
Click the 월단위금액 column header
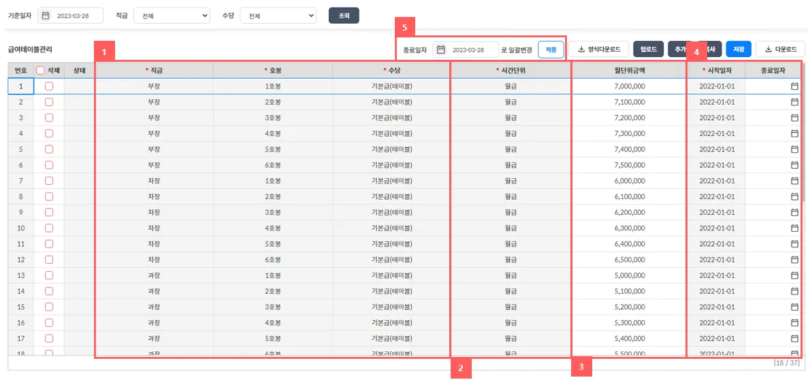[x=629, y=70]
